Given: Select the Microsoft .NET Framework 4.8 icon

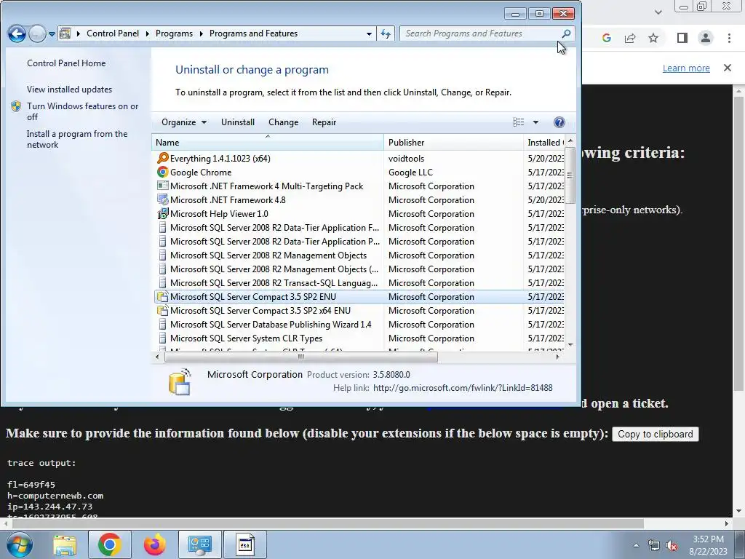Looking at the screenshot, I should point(162,199).
